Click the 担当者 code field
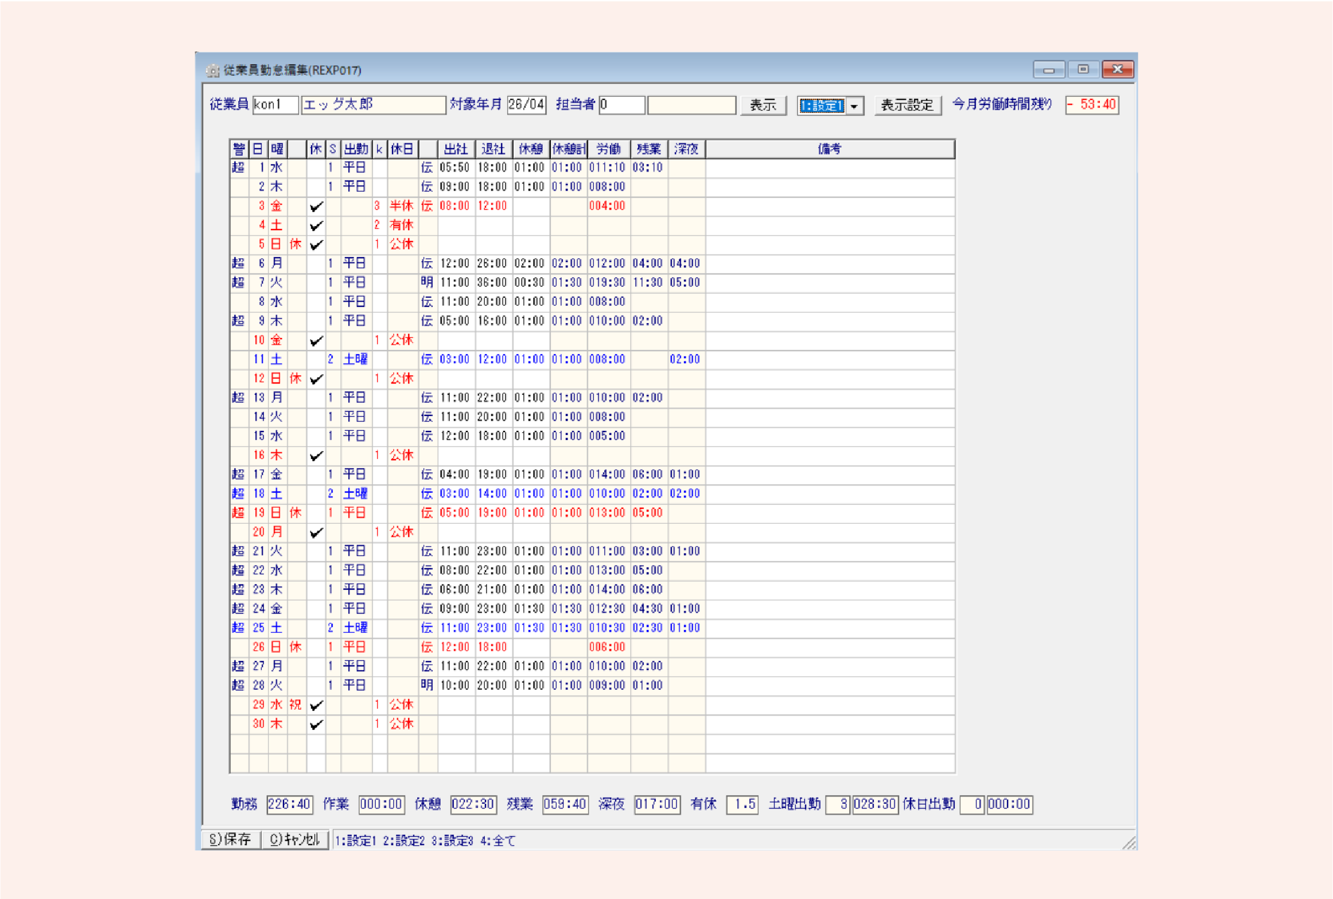Screen dimensions: 1333x899 pyautogui.click(x=622, y=105)
